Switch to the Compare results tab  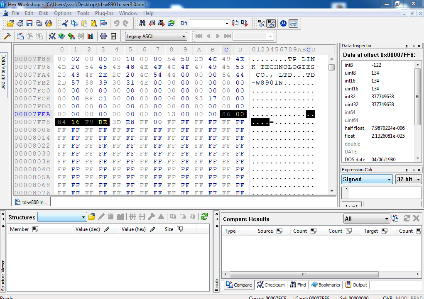239,284
